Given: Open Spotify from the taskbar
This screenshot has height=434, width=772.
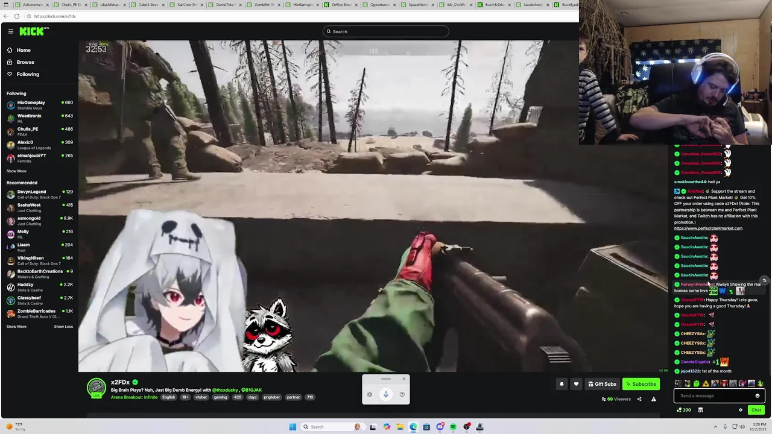Looking at the screenshot, I should pyautogui.click(x=453, y=427).
